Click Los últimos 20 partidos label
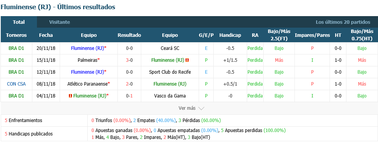378x142 pixels. pos(343,22)
